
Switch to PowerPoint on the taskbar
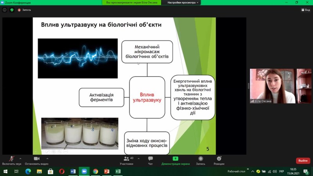point(106,171)
